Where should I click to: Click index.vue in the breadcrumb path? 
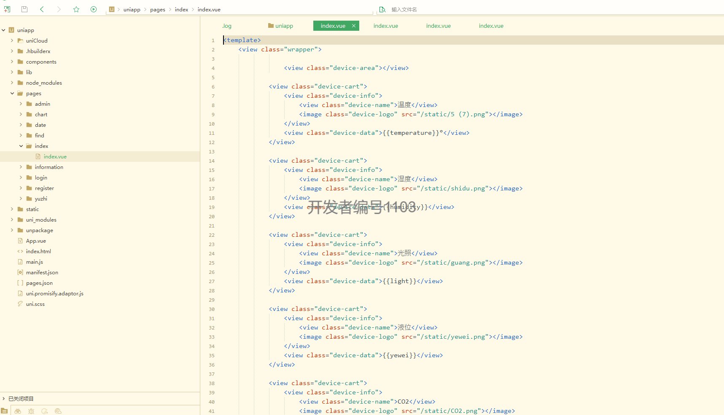[x=209, y=10]
